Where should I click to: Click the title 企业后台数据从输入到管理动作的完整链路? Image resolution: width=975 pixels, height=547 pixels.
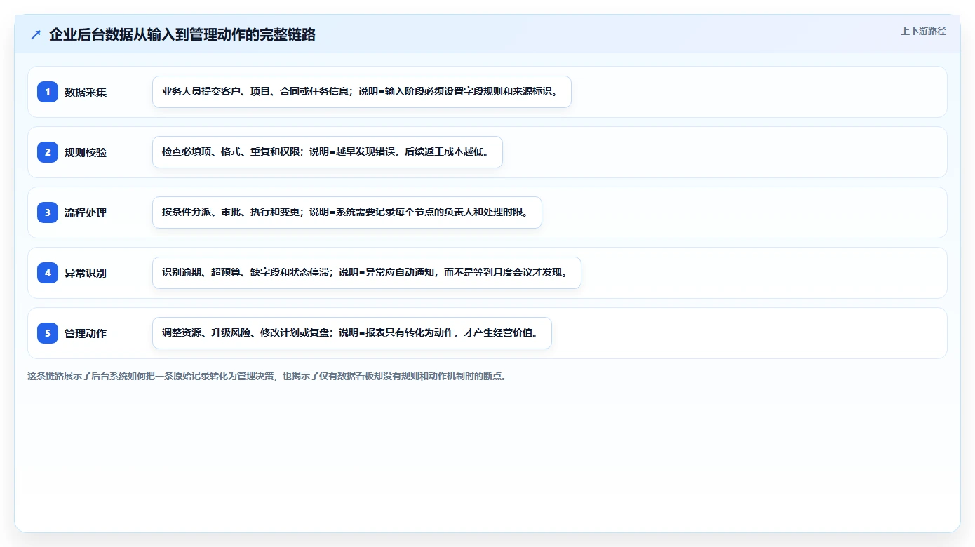(x=182, y=34)
